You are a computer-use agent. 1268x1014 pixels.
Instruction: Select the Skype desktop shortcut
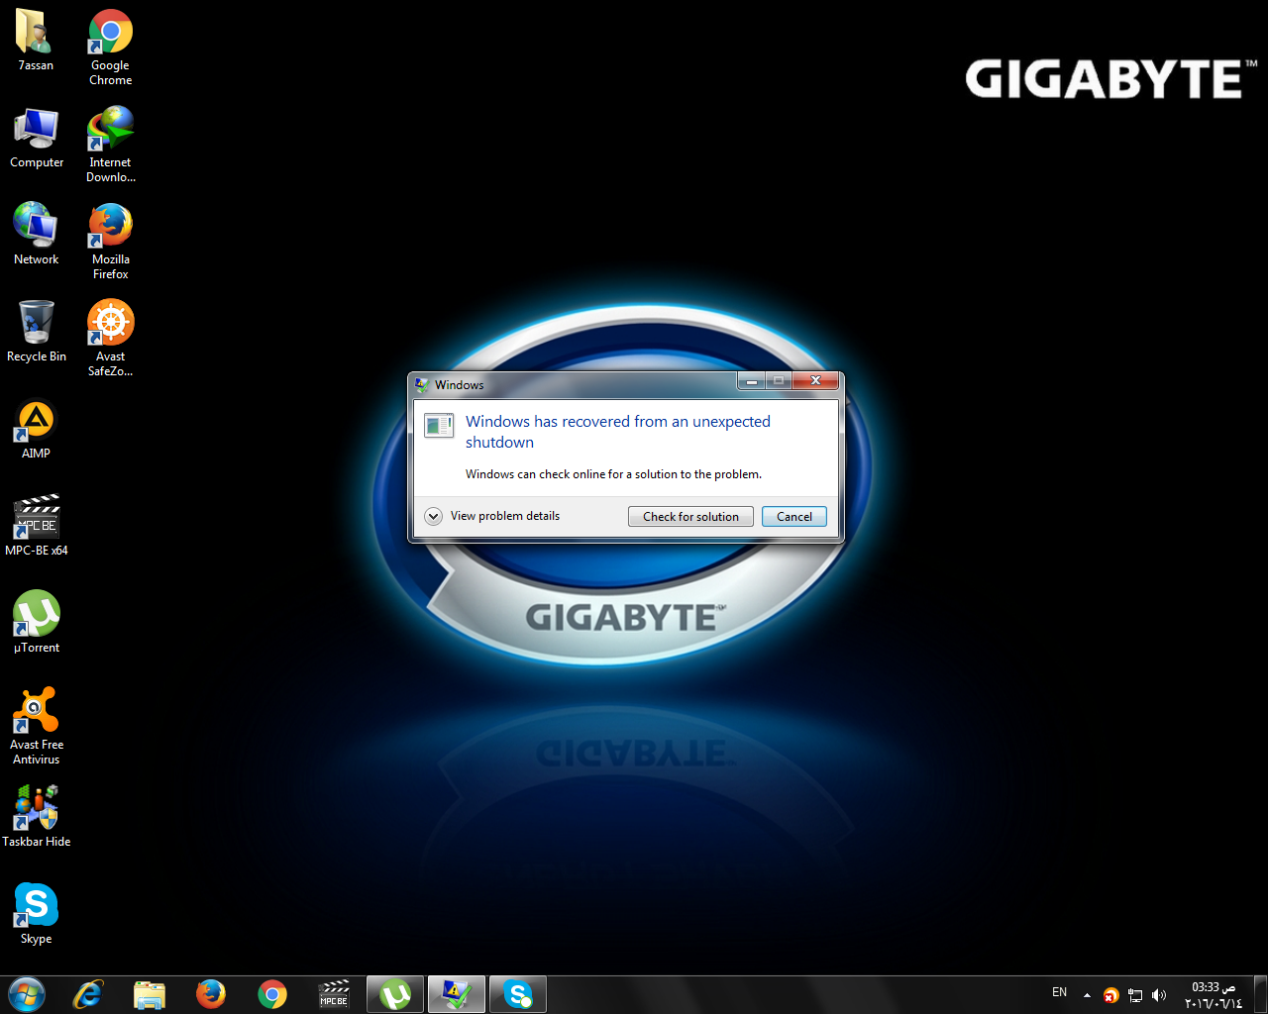[37, 913]
